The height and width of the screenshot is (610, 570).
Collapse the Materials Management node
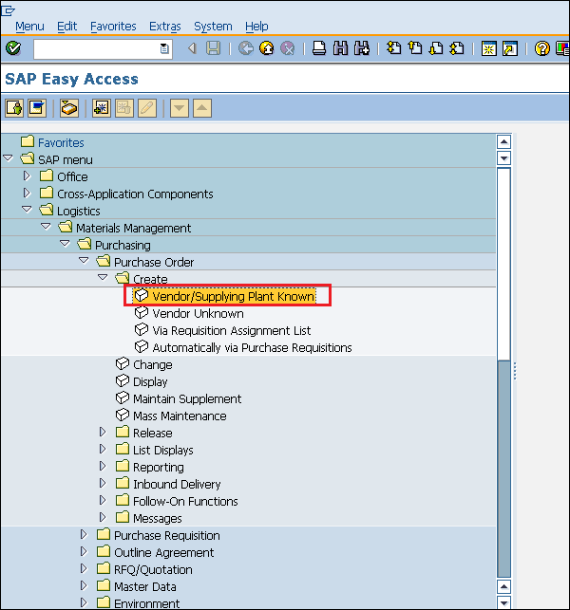[x=46, y=227]
